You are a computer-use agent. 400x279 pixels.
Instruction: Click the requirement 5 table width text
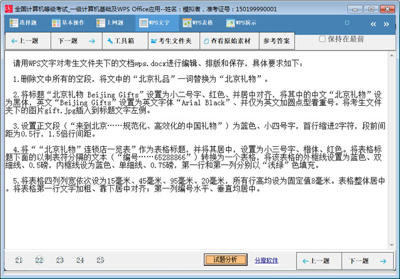pos(195,185)
